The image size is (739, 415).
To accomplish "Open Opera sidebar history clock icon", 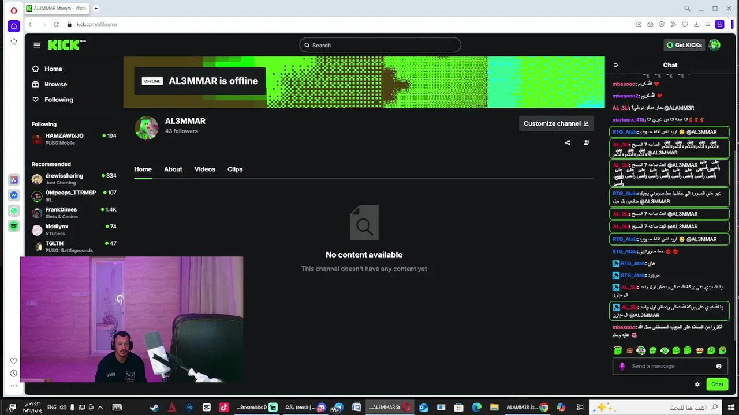I will click(x=14, y=373).
